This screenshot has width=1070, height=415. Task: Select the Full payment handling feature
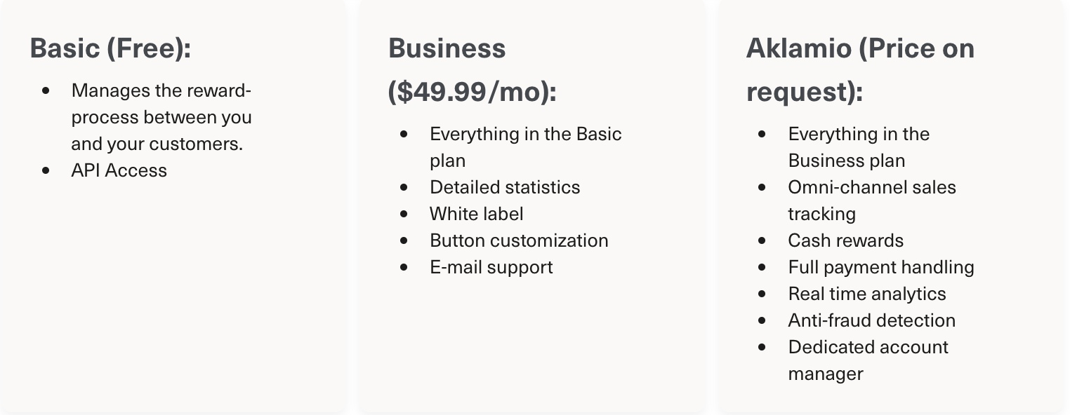[x=880, y=267]
